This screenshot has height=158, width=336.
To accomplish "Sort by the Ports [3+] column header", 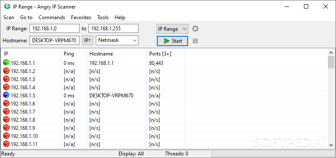I will pos(166,54).
